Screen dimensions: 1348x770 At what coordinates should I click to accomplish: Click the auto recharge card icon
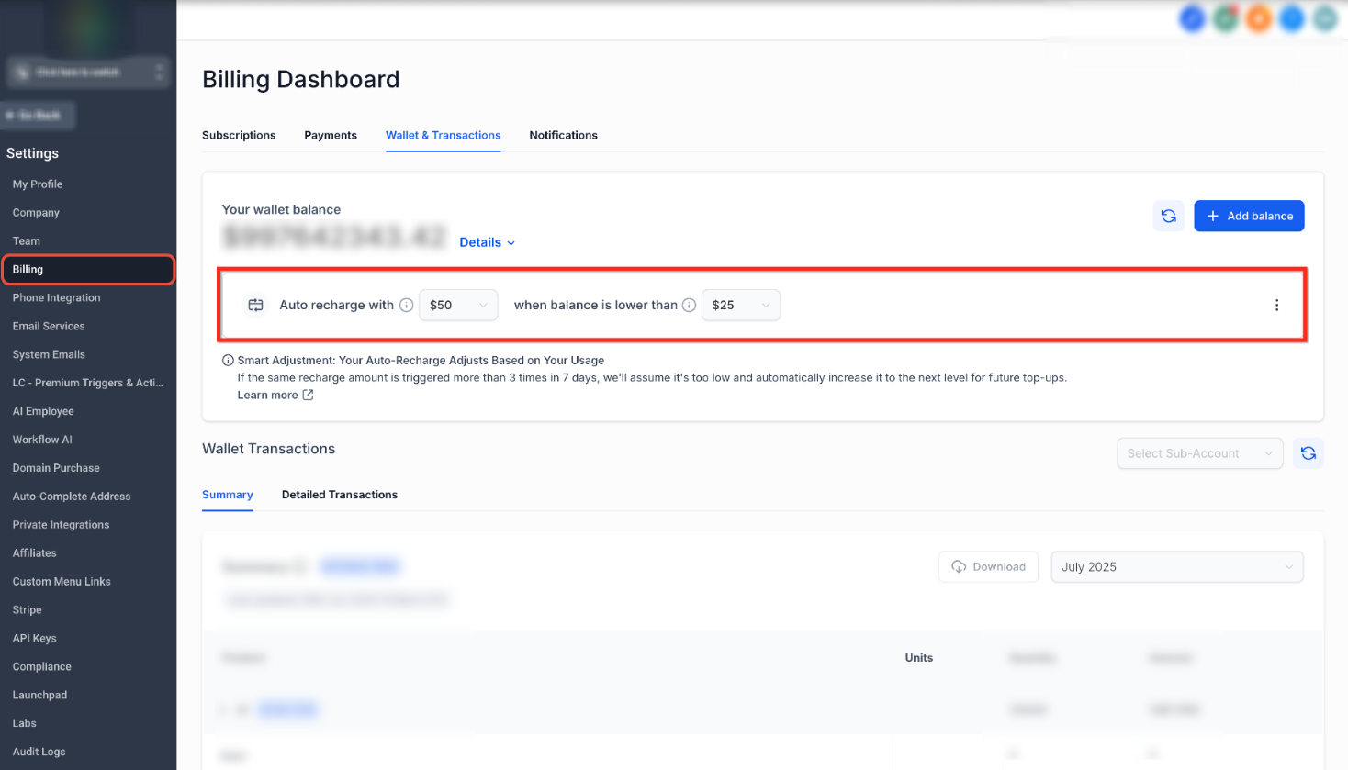pyautogui.click(x=256, y=305)
